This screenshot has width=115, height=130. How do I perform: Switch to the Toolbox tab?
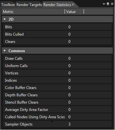8,5
